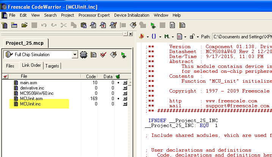Viewport: 272px width, 157px height.
Task: Open the dropdown arrow next to lock icon
Action: [198, 37]
